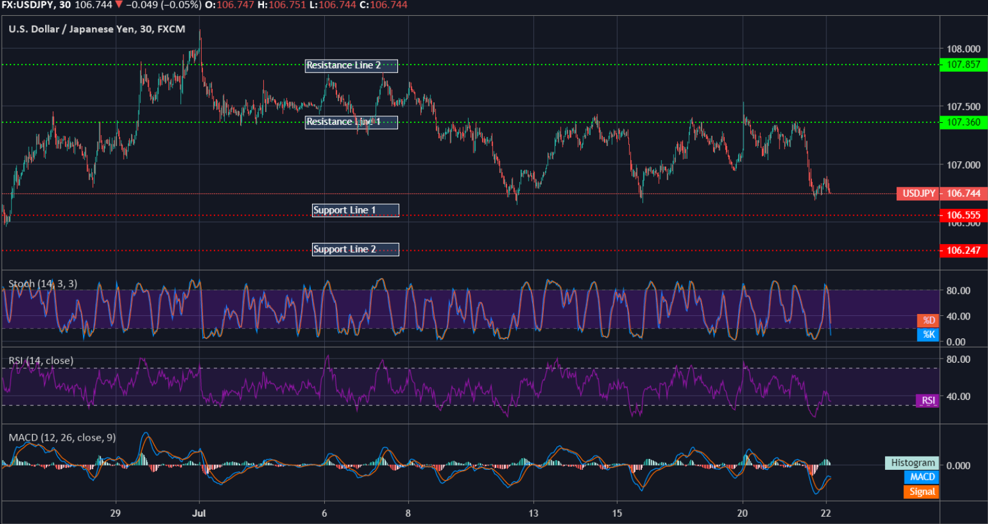This screenshot has width=988, height=524.
Task: Click the blue MACD legend label
Action: tap(922, 477)
